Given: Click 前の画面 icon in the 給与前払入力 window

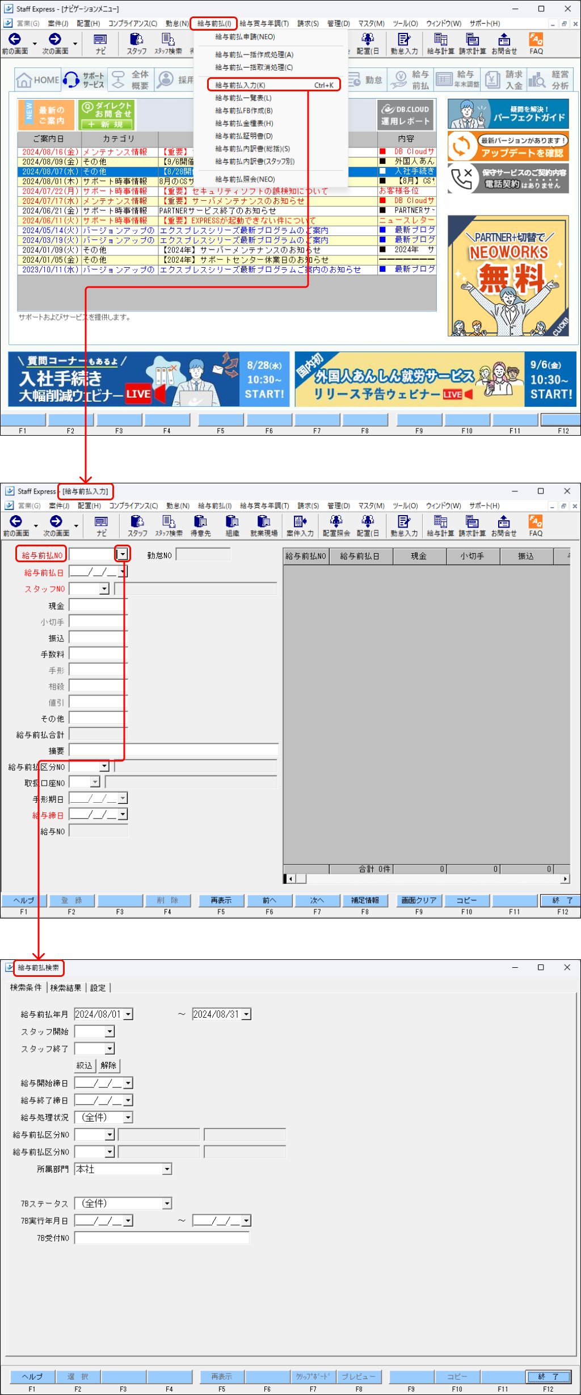Looking at the screenshot, I should pos(16,525).
